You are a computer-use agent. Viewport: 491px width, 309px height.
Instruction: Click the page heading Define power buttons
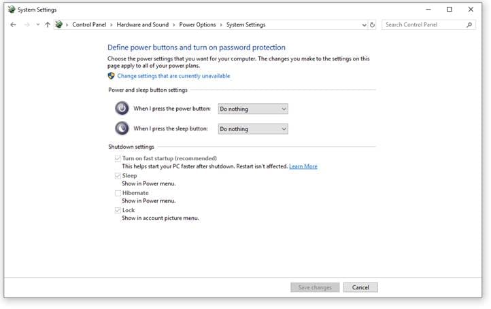(197, 48)
